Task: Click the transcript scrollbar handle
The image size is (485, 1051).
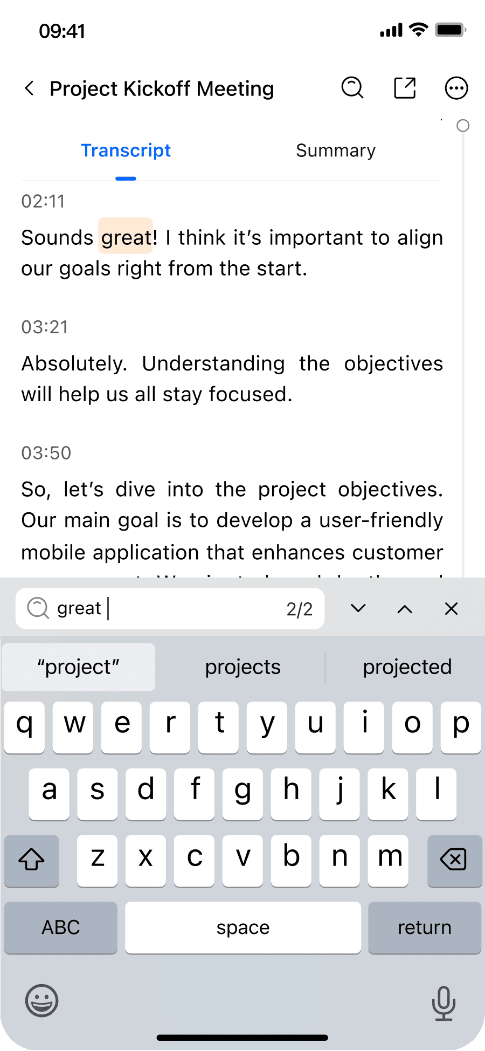Action: (463, 126)
